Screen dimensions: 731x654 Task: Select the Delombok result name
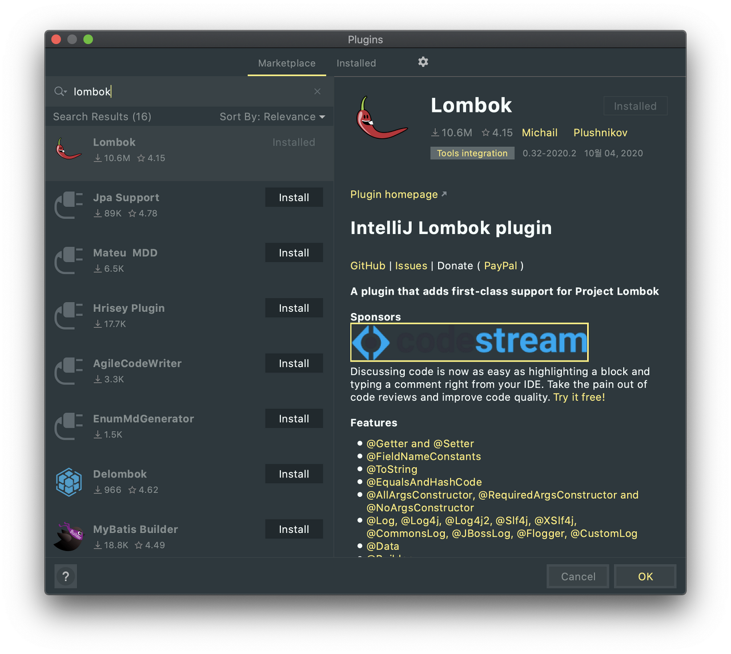[x=120, y=474]
